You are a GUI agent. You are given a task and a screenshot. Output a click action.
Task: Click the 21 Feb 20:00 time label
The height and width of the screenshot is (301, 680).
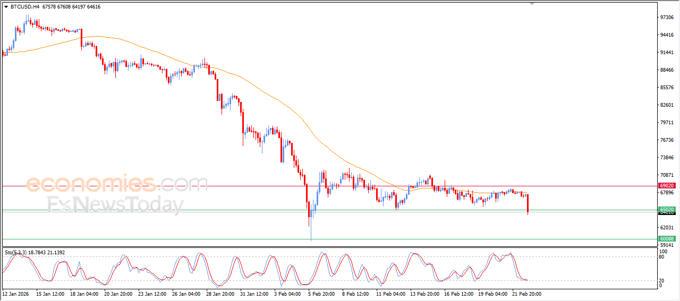(x=526, y=294)
